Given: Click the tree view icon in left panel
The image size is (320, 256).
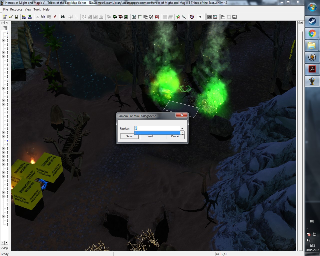Looking at the screenshot, I should pyautogui.click(x=5, y=27).
